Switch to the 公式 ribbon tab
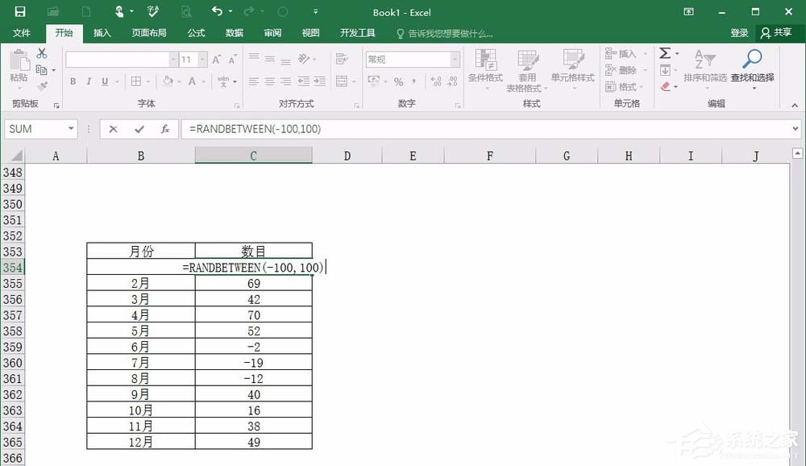 (196, 33)
